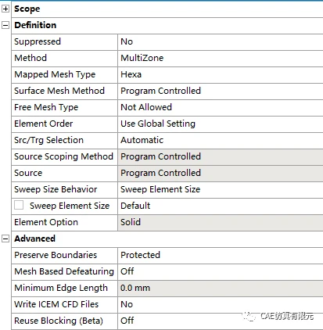Collapse the Advanced section minus icon
This screenshot has width=323, height=330.
click(5, 239)
